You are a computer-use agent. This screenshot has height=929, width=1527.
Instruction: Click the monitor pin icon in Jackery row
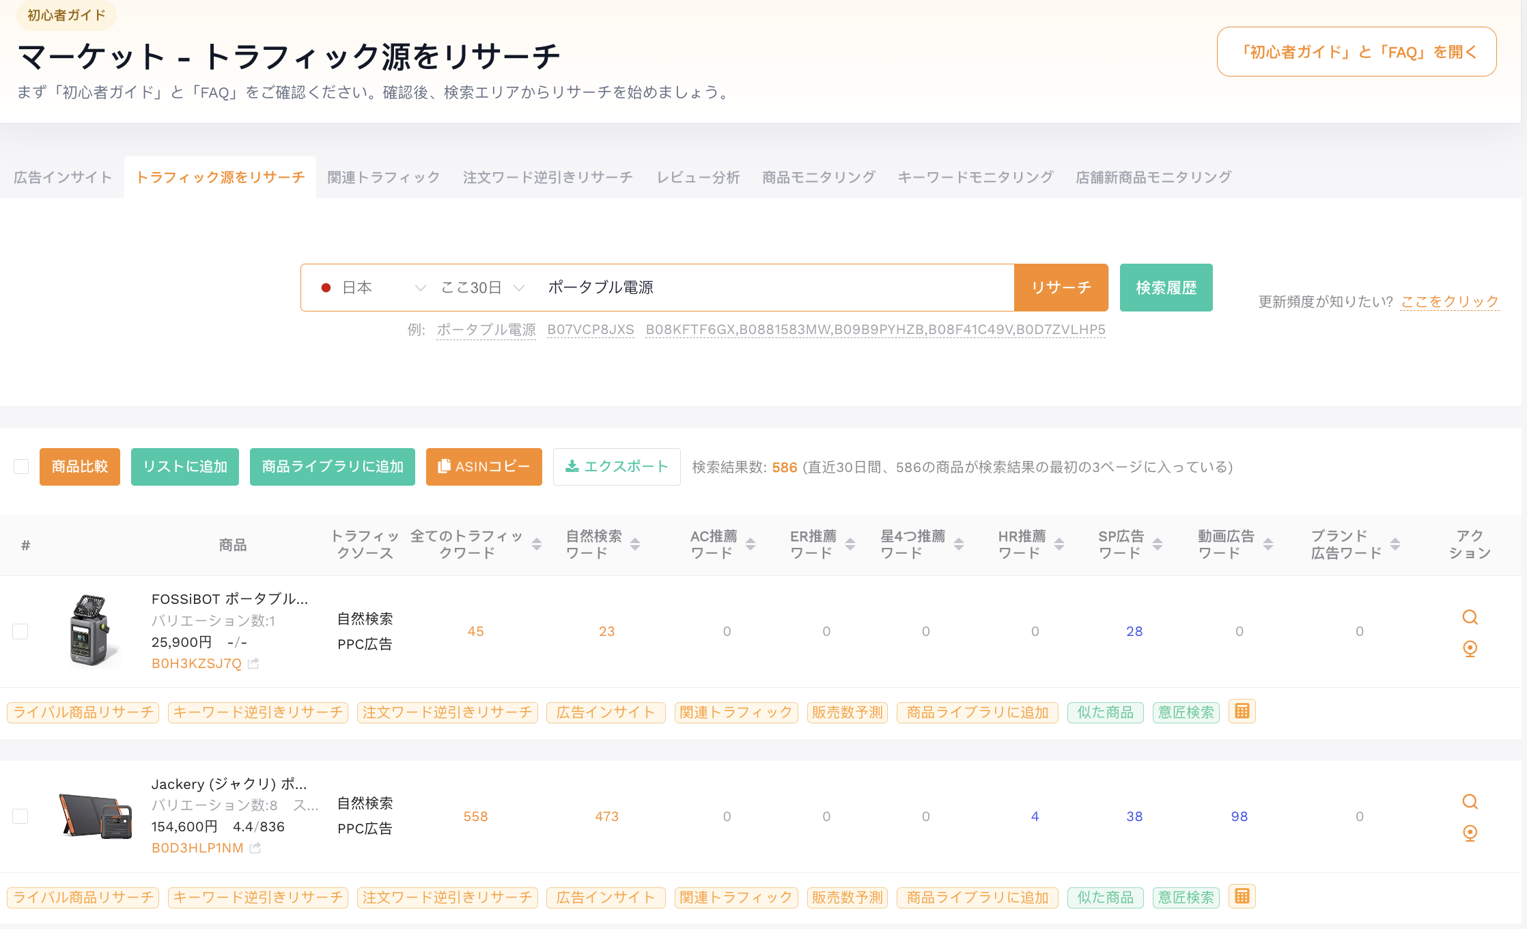tap(1470, 833)
